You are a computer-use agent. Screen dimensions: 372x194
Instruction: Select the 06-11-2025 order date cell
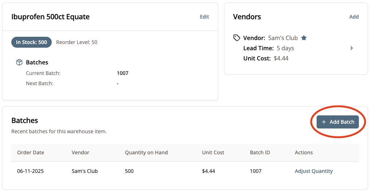(x=30, y=171)
